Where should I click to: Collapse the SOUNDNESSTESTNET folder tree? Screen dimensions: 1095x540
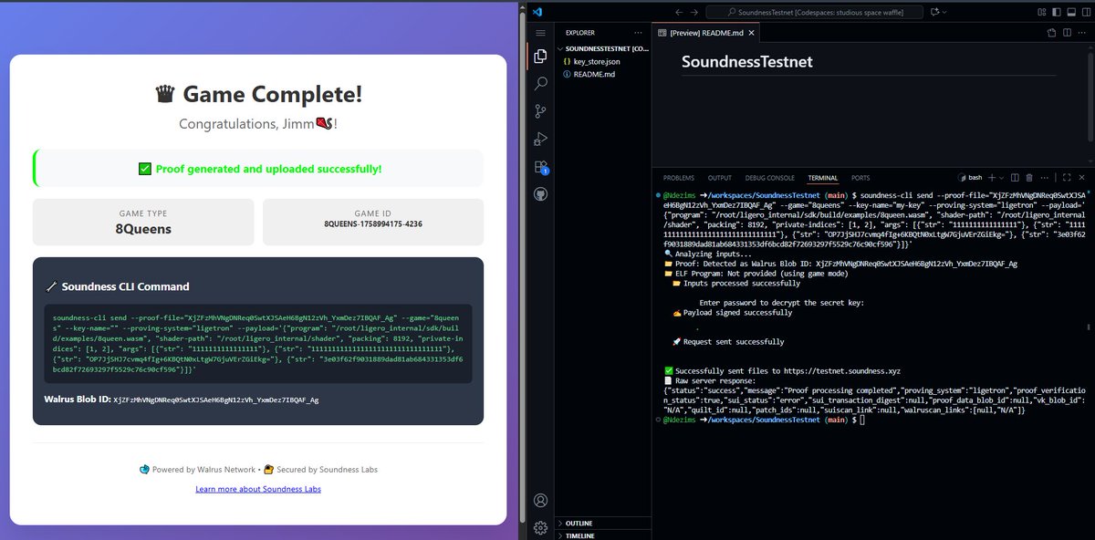[x=605, y=48]
